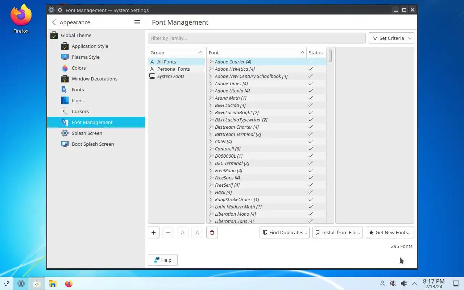Click the Filter by Family field

click(x=257, y=38)
